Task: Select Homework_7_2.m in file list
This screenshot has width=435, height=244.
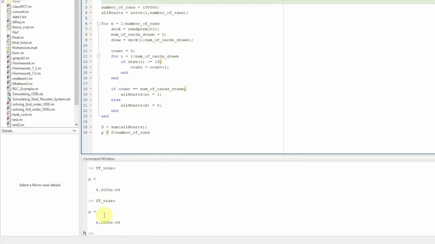Action: pyautogui.click(x=27, y=68)
